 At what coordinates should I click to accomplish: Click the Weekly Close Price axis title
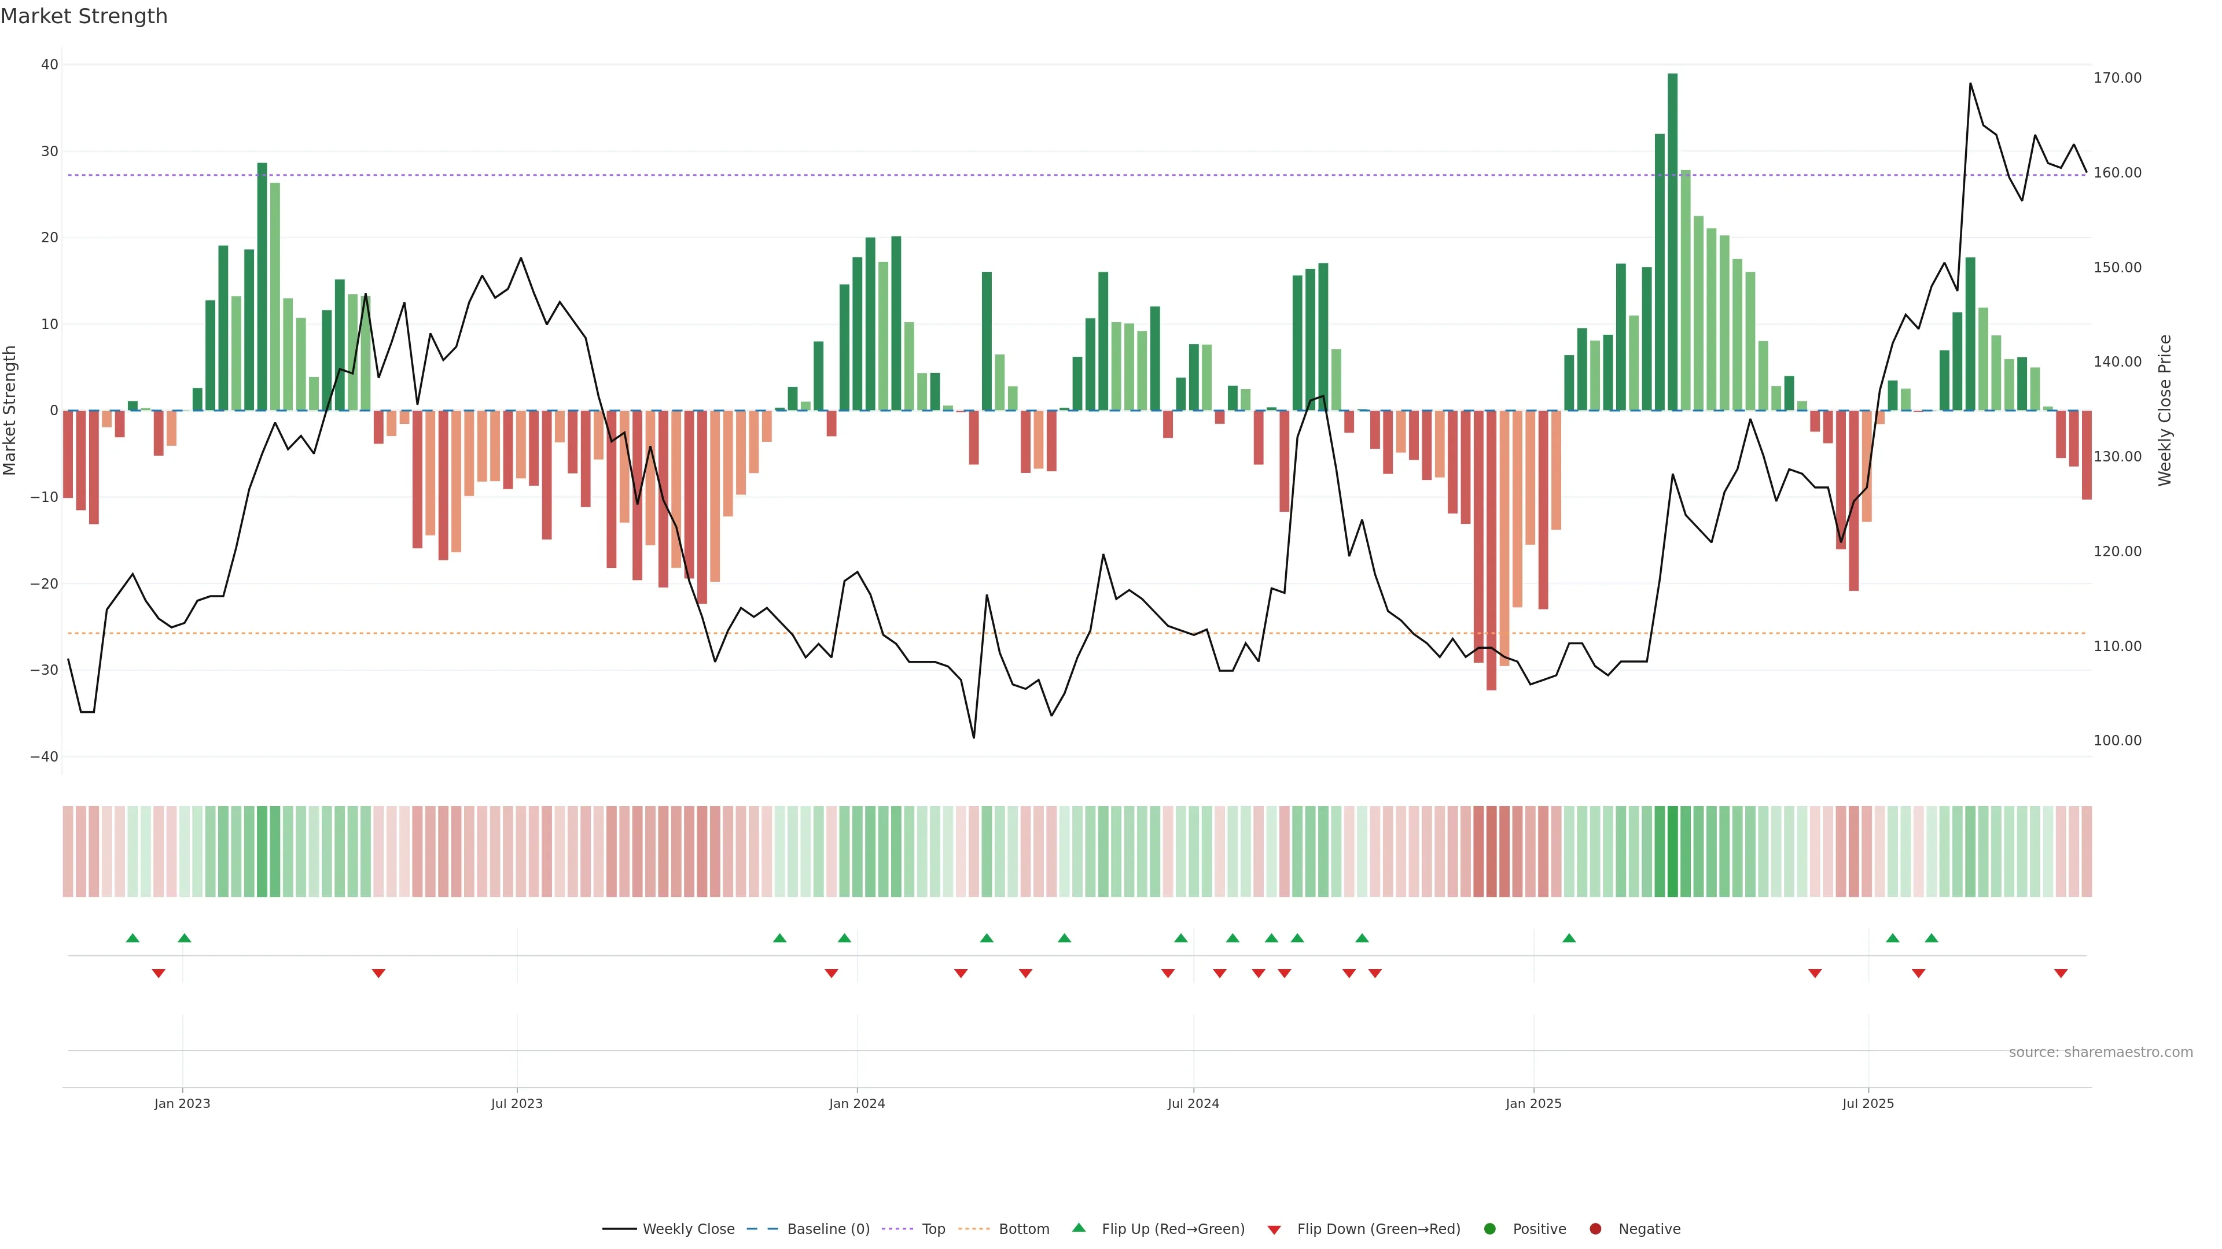coord(2165,411)
